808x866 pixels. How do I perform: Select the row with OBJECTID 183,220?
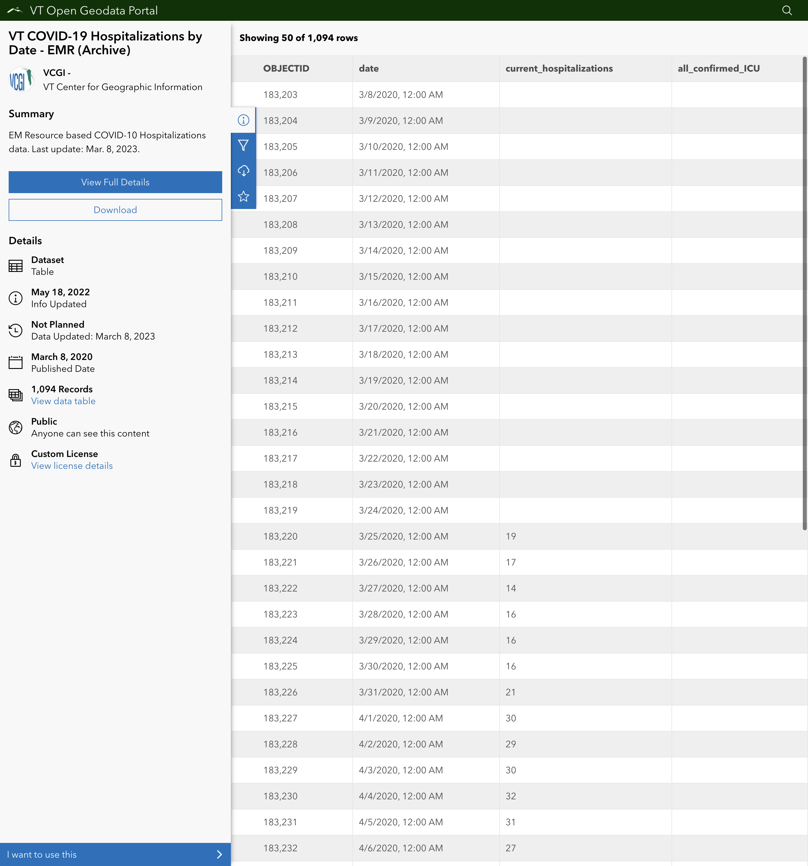[x=280, y=536]
